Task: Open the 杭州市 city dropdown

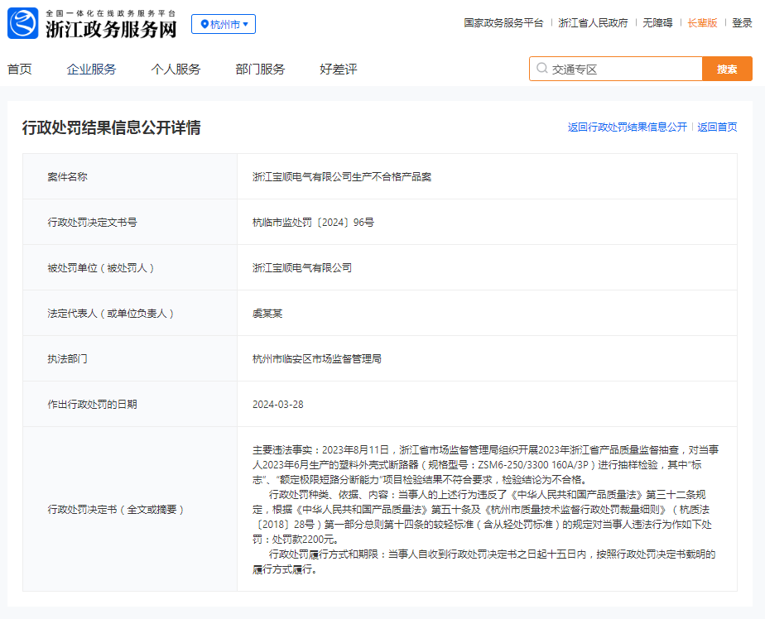Action: tap(224, 24)
